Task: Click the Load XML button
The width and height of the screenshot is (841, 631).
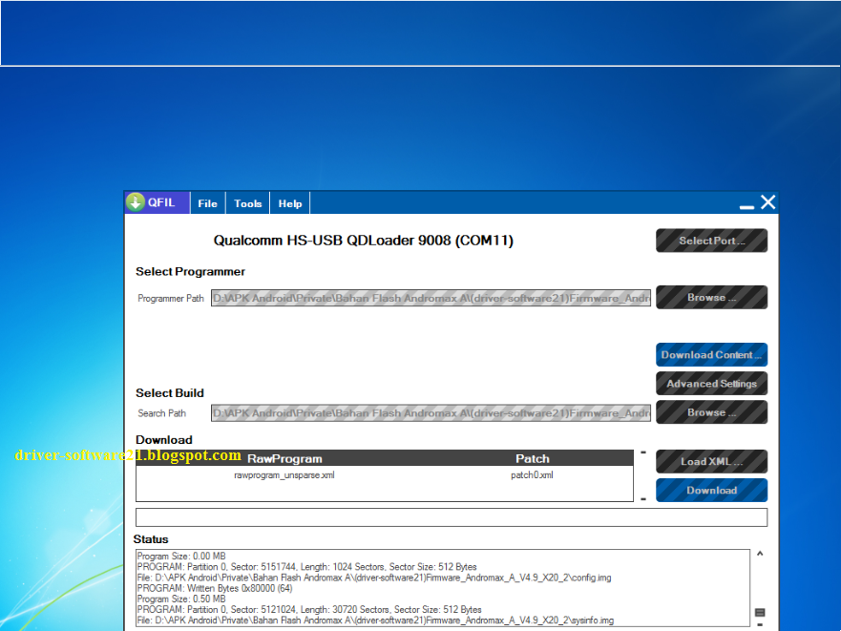Action: pyautogui.click(x=711, y=461)
